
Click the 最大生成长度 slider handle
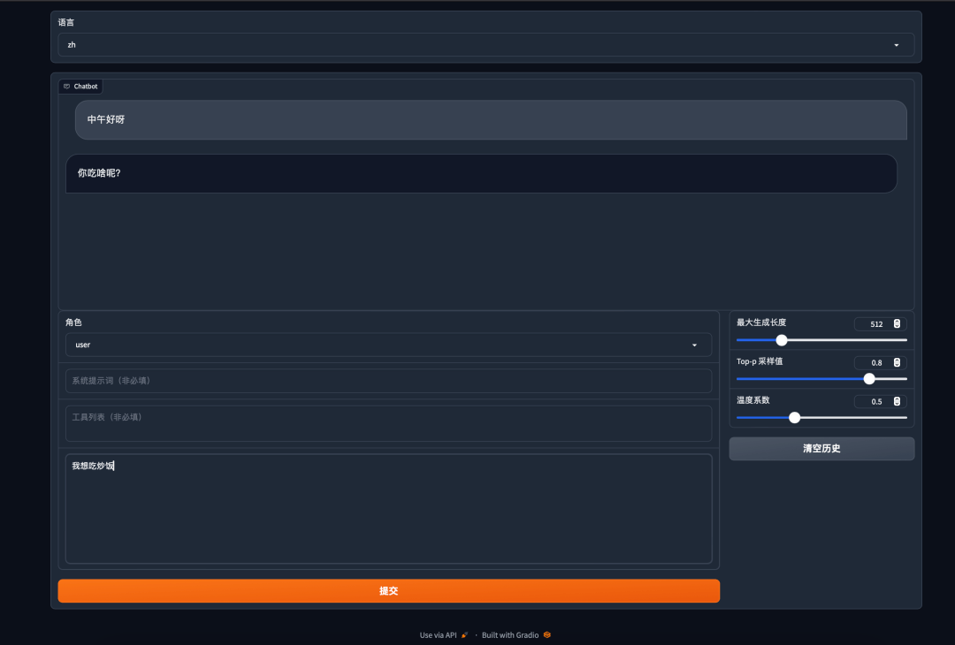pos(782,340)
